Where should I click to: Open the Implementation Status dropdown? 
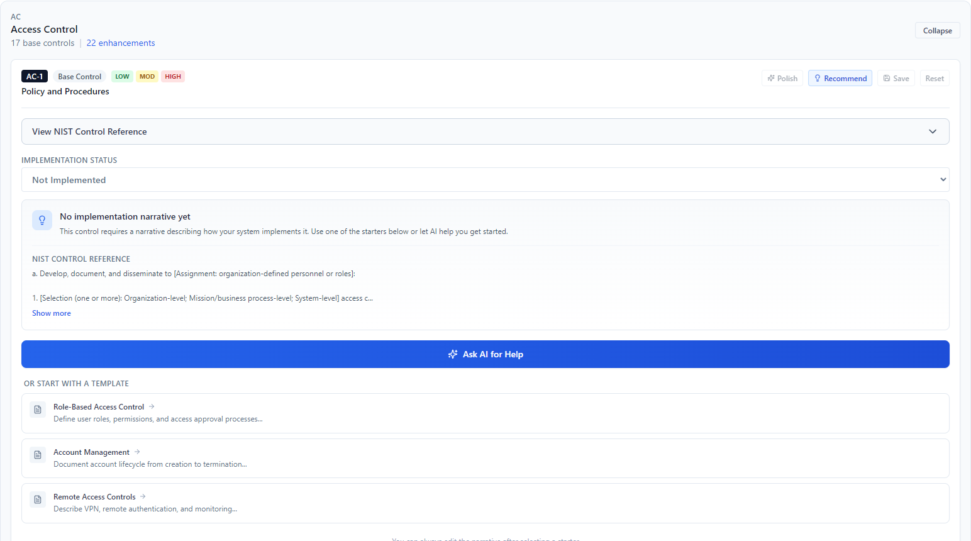(x=485, y=180)
